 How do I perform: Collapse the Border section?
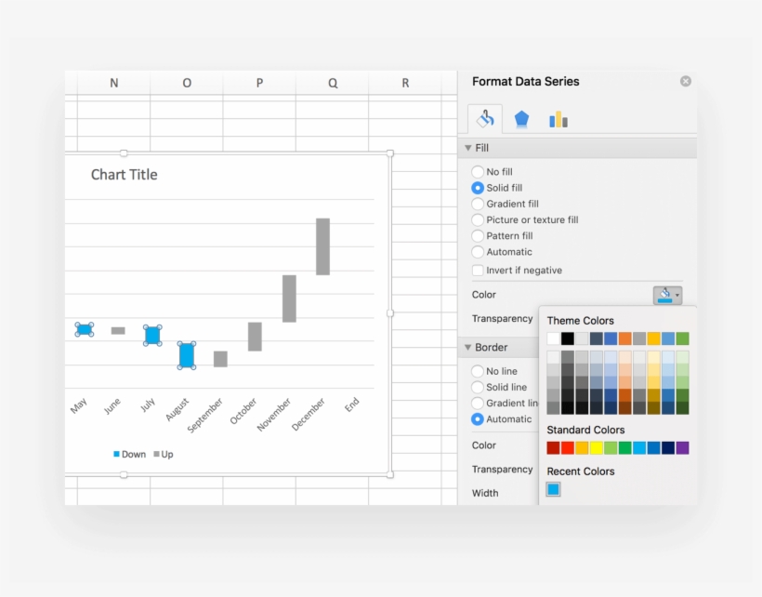coord(468,347)
